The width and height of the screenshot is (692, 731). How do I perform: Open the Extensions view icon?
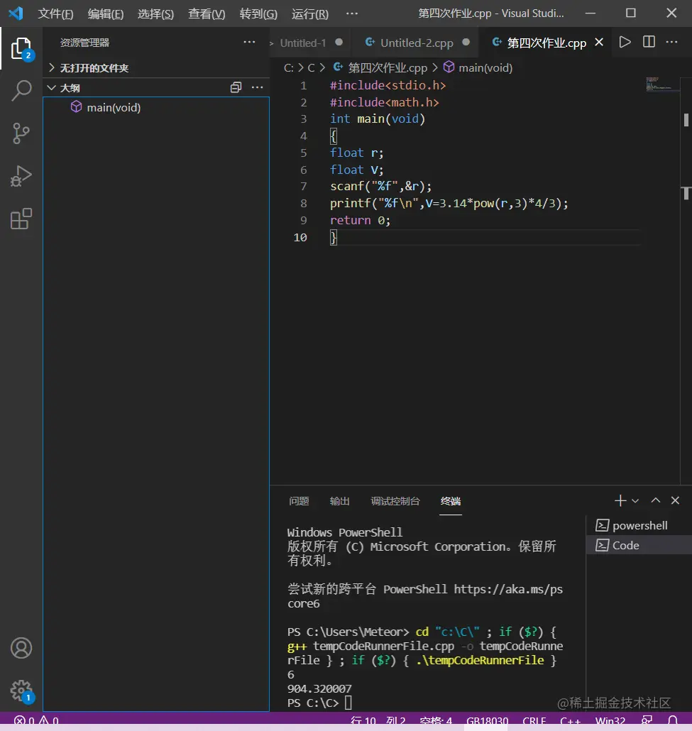pos(21,219)
